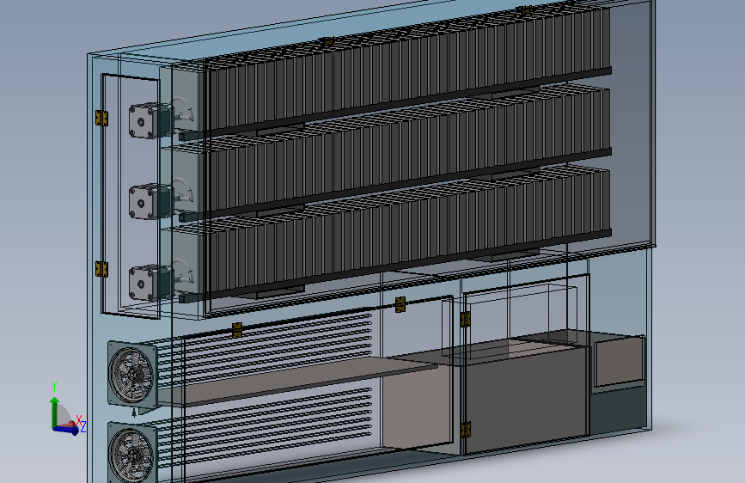The image size is (745, 483).
Task: Select upper hinge of the right cabinet door
Action: (465, 320)
